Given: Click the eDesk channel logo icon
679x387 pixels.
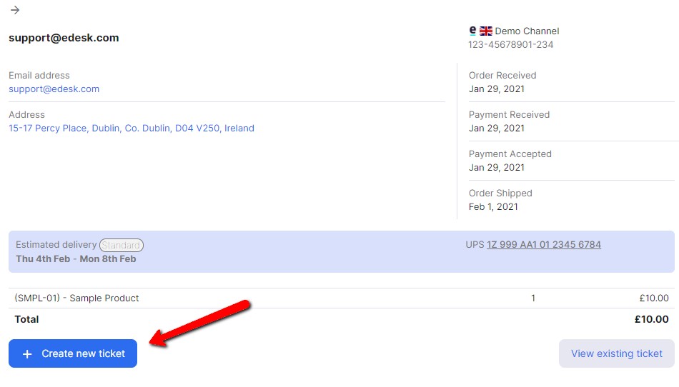Looking at the screenshot, I should 472,30.
